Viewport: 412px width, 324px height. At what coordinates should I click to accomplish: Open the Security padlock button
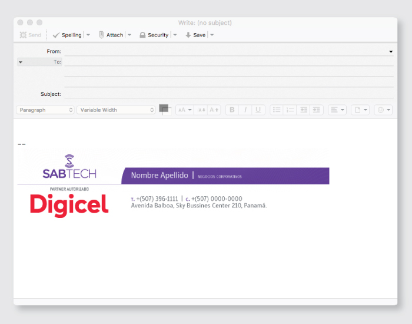click(154, 35)
